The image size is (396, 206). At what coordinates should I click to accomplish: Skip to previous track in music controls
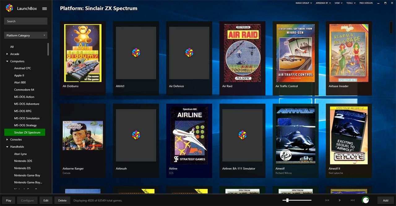327,200
